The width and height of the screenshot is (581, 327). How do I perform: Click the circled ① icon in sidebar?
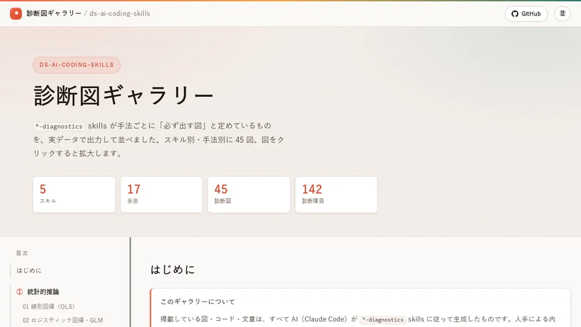pos(20,292)
